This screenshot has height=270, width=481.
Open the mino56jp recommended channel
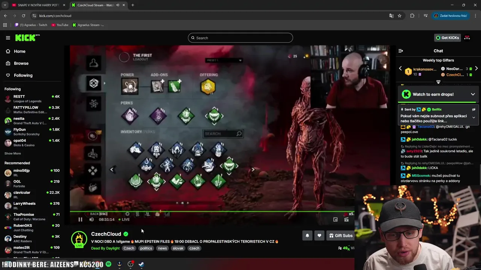click(x=32, y=172)
